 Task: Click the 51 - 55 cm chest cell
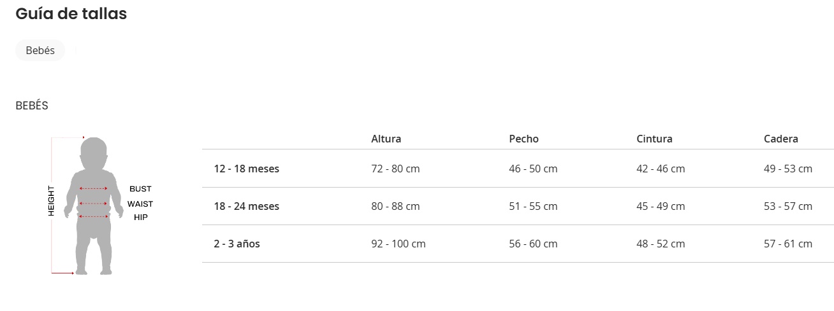pos(533,206)
